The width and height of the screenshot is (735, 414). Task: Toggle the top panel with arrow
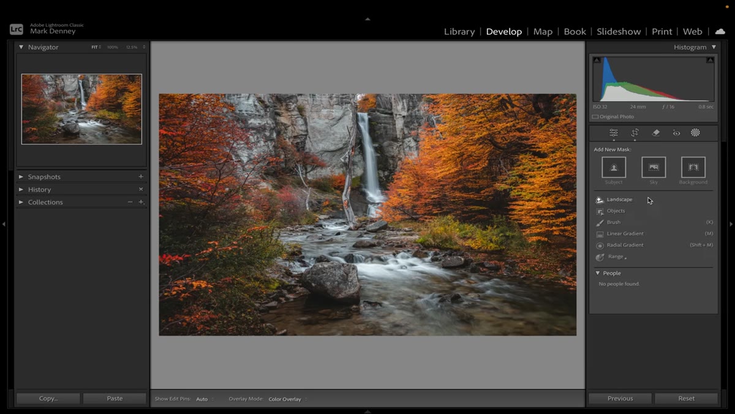[367, 19]
